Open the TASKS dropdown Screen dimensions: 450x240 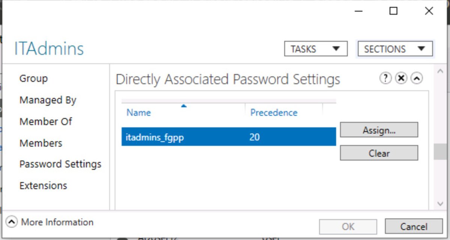[316, 49]
